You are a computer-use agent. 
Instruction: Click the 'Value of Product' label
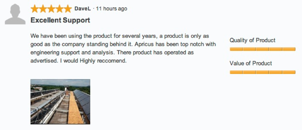point(251,63)
